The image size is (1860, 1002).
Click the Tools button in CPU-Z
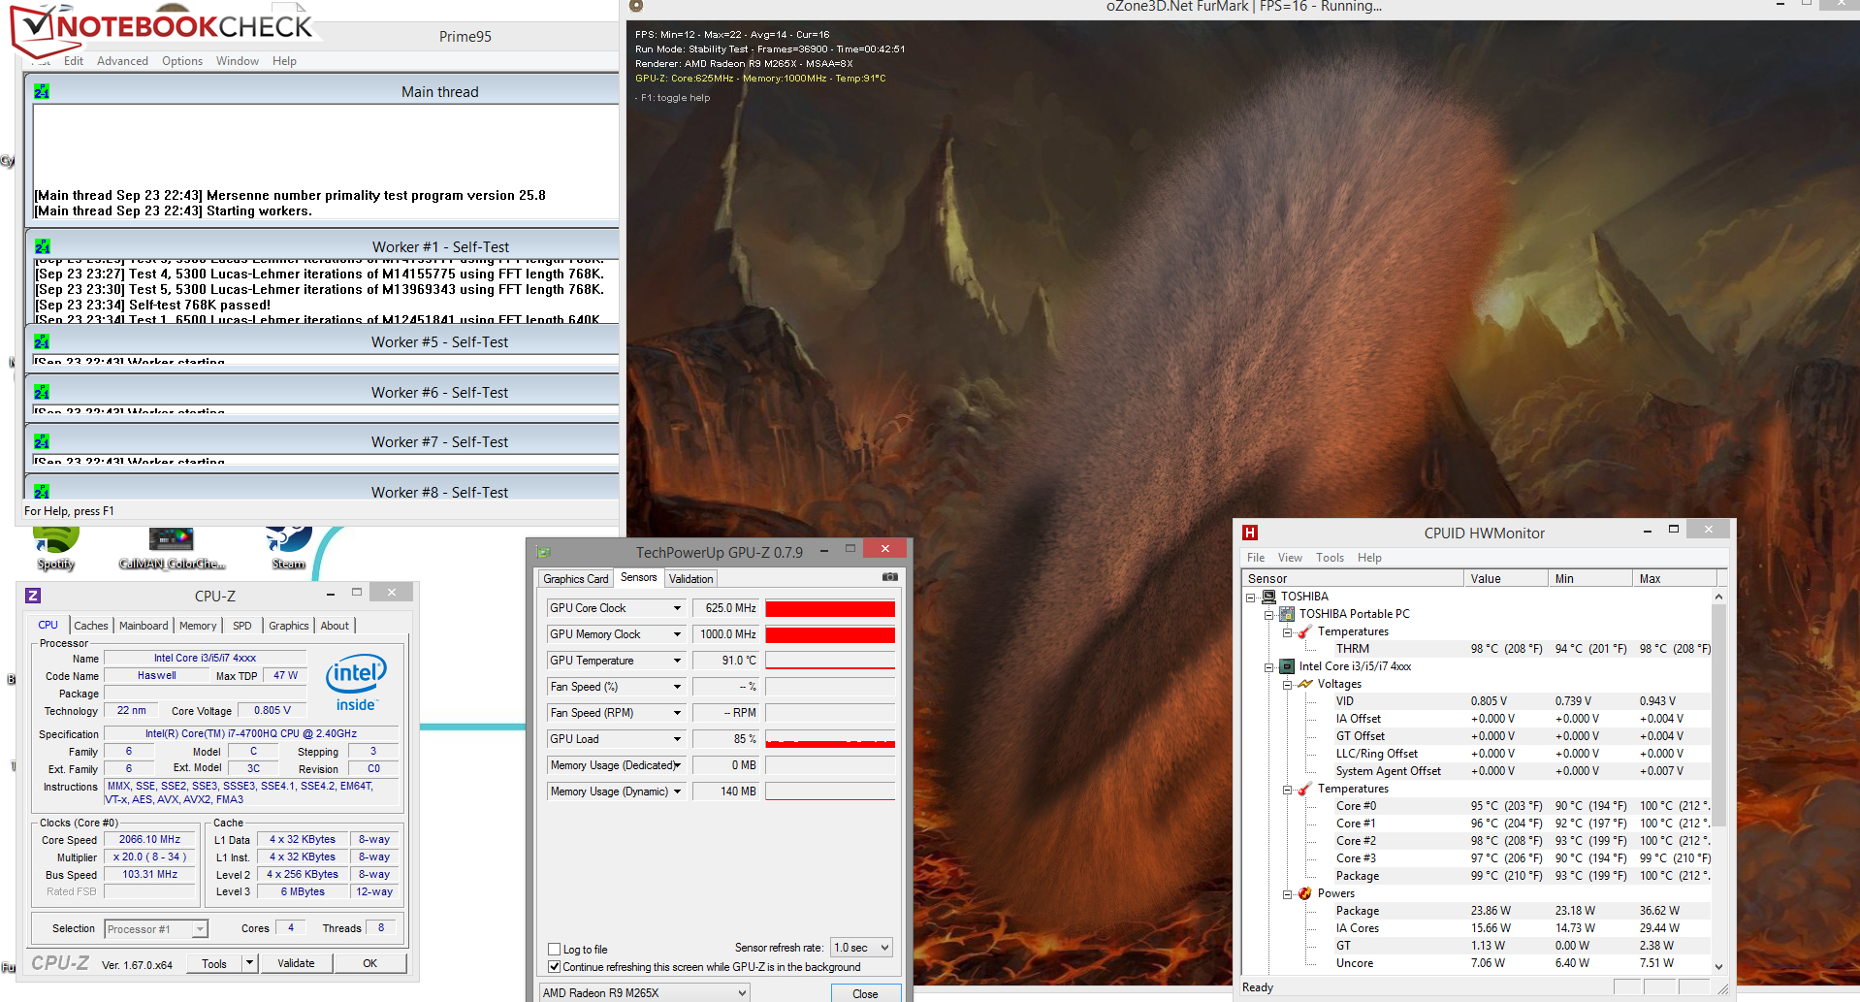pos(214,963)
